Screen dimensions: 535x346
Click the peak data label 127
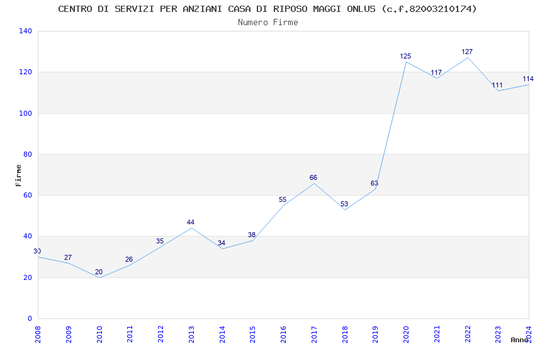[x=467, y=52]
